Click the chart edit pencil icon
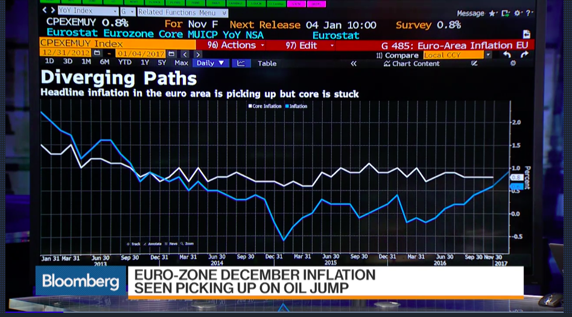This screenshot has width=572, height=317. 474,63
